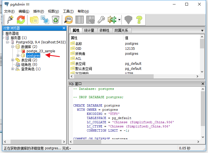Click the login roles user icon
Image resolution: width=208 pixels, height=153 pixels.
(x=18, y=69)
